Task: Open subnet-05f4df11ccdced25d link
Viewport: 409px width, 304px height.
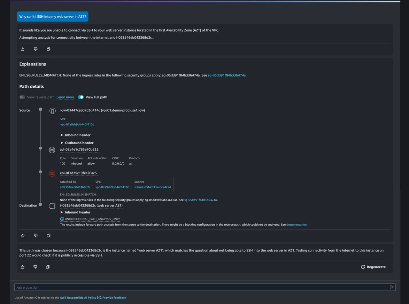Action: coord(152,187)
